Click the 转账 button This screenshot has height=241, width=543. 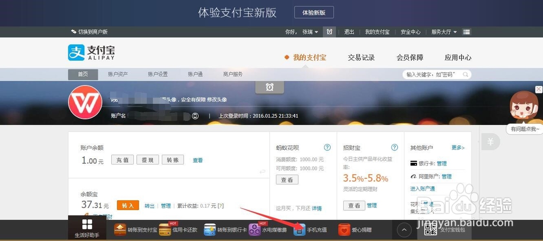173,160
